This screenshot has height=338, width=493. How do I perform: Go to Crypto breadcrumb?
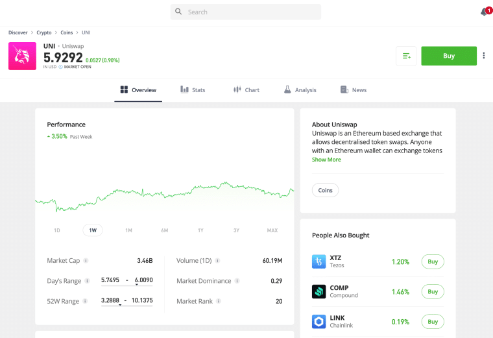click(x=44, y=32)
